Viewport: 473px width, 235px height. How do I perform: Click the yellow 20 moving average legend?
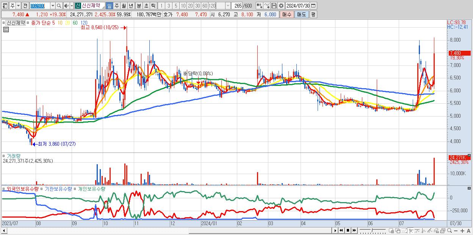(67, 23)
